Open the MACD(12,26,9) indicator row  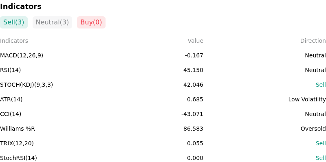point(163,55)
